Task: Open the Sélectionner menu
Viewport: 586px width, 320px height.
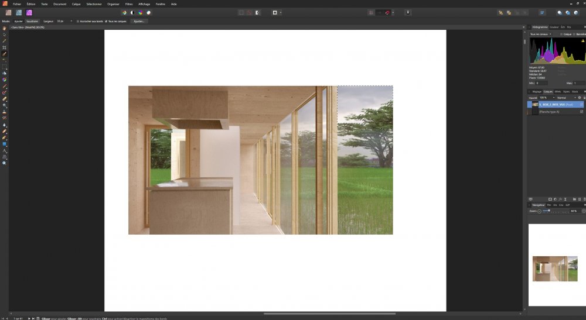Action: pos(94,4)
